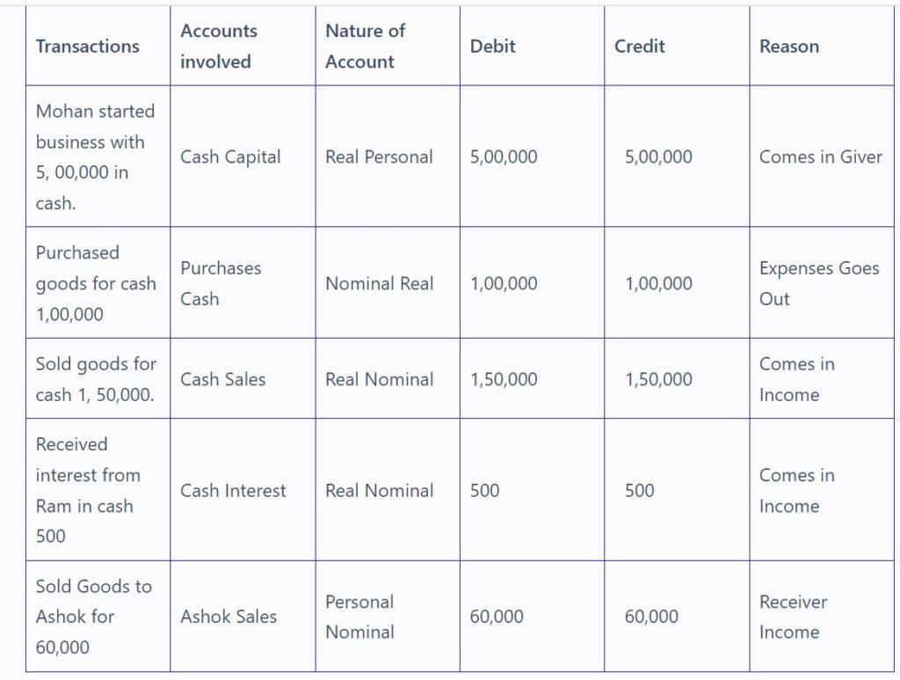Select the Cash Interest accounts cell
This screenshot has width=900, height=680.
[233, 491]
